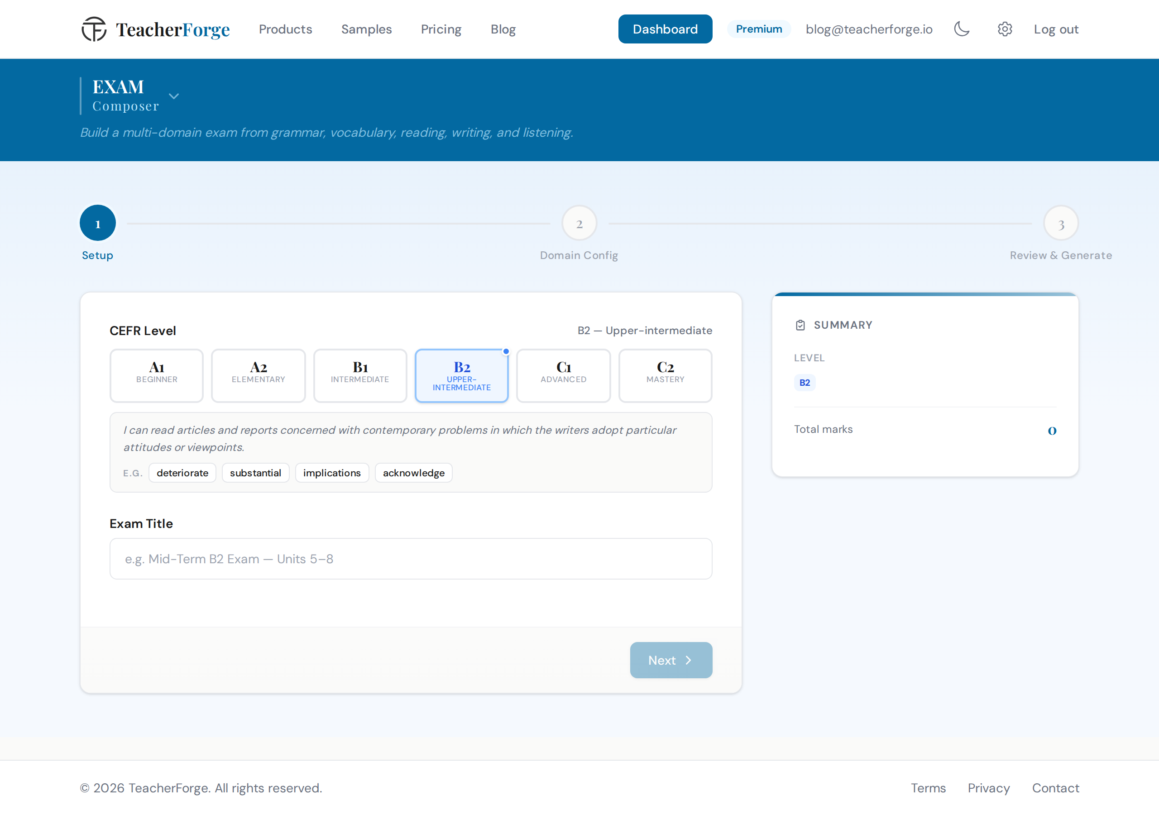1159x815 pixels.
Task: Click the EXAM Composer title
Action: [125, 96]
